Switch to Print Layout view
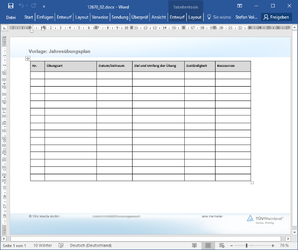Viewport: 298px width, 250px height. (x=208, y=246)
